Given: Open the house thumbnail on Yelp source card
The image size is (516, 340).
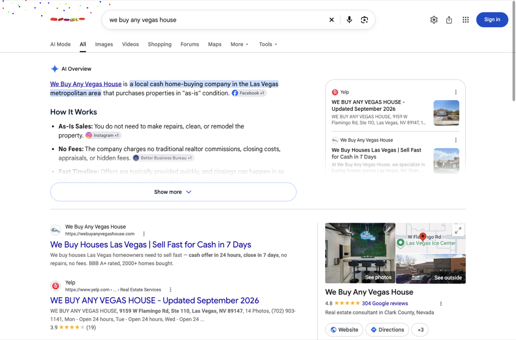Looking at the screenshot, I should pos(446,113).
